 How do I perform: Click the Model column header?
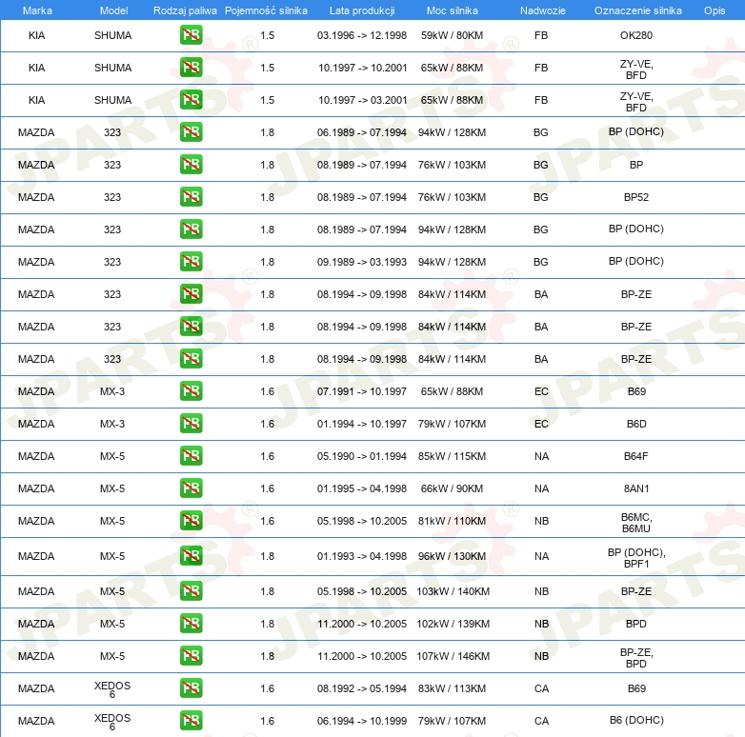113,10
